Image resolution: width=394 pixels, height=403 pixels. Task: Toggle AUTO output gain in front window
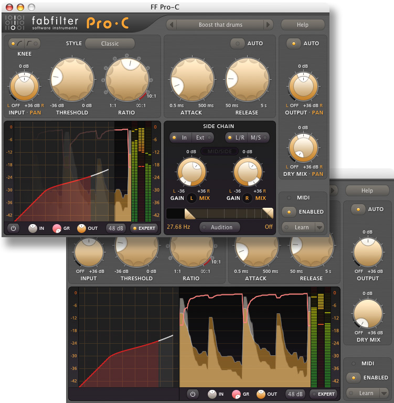pyautogui.click(x=293, y=44)
